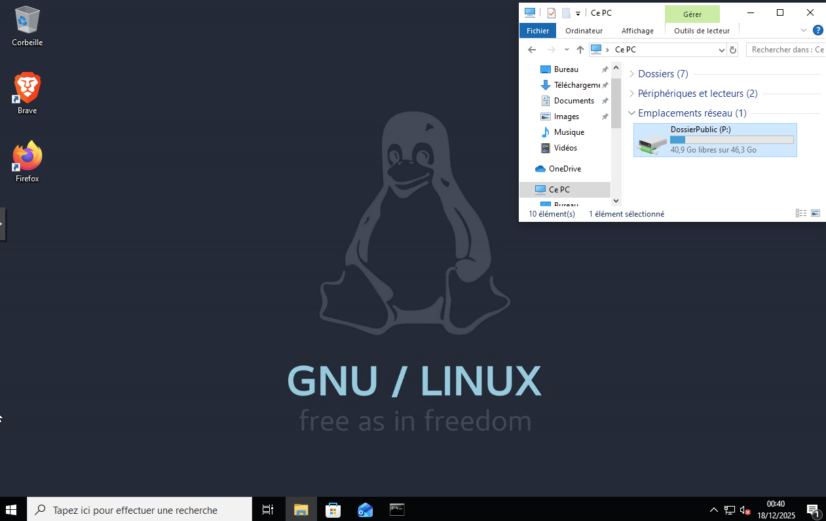Switch to details view layout
The width and height of the screenshot is (826, 521).
800,213
